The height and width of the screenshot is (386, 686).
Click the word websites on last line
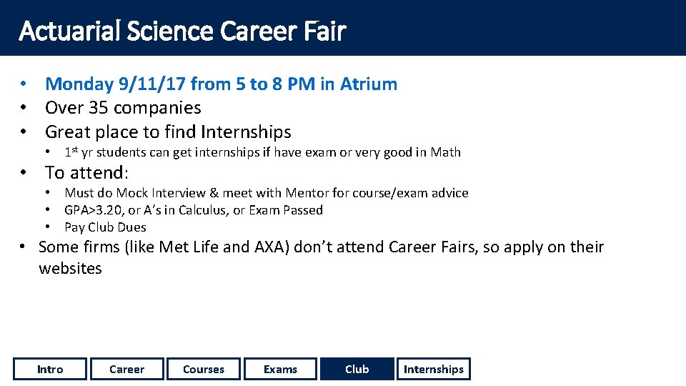pyautogui.click(x=70, y=268)
